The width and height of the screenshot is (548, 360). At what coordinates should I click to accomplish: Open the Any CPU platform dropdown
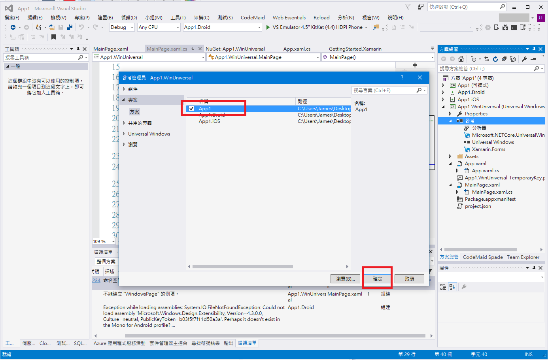pos(159,27)
